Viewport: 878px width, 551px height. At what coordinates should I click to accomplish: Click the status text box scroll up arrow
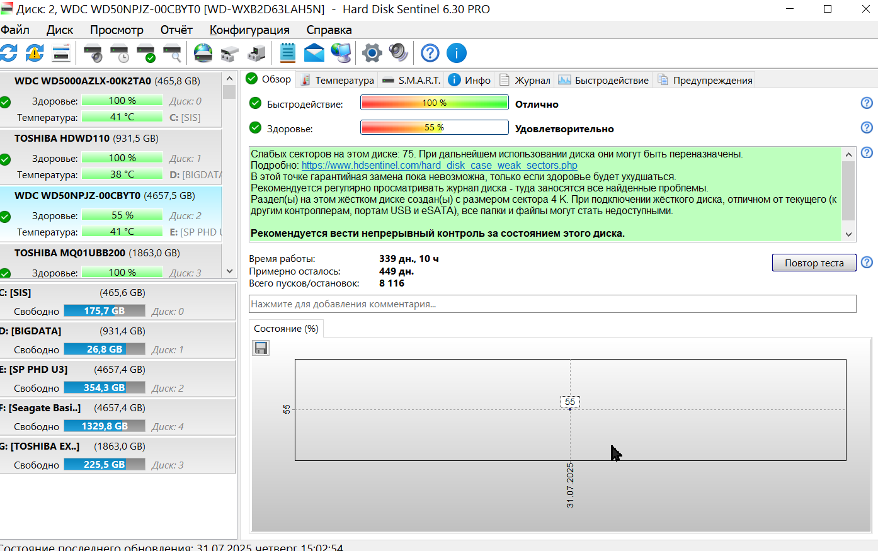pyautogui.click(x=848, y=154)
